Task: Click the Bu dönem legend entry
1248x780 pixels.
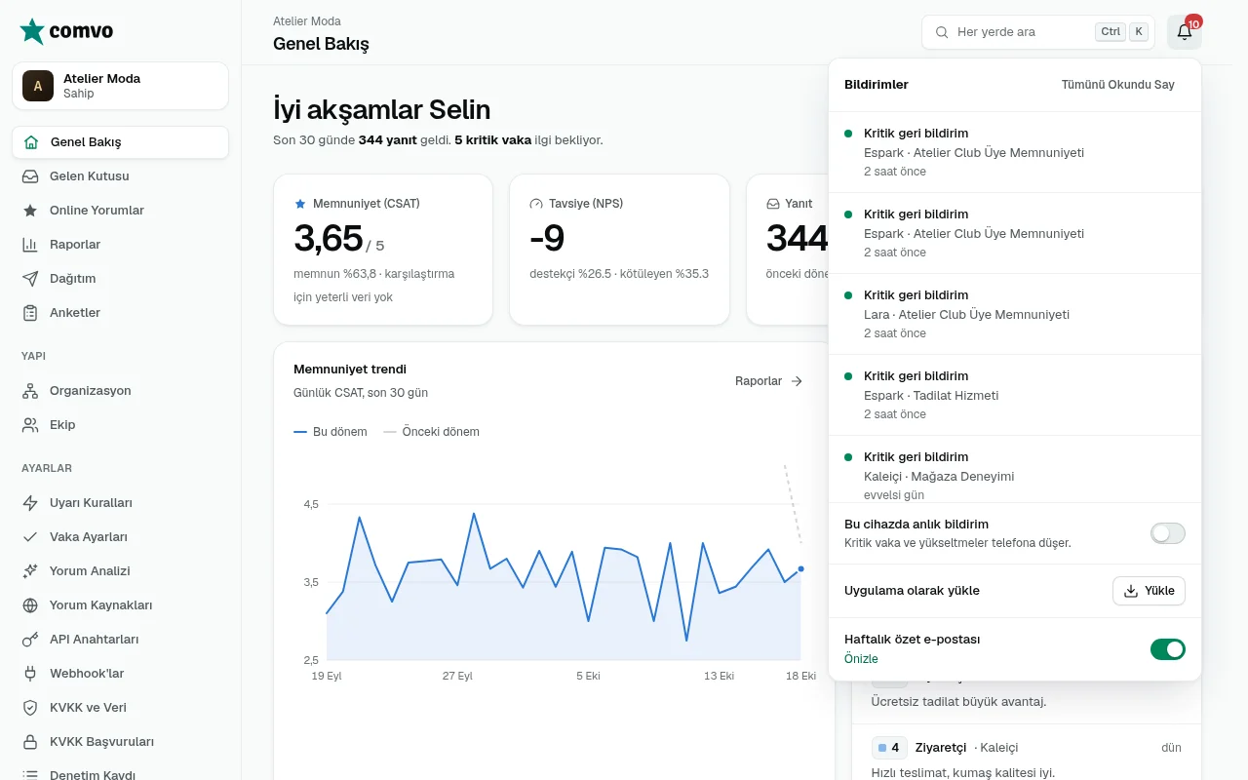Action: tap(331, 432)
